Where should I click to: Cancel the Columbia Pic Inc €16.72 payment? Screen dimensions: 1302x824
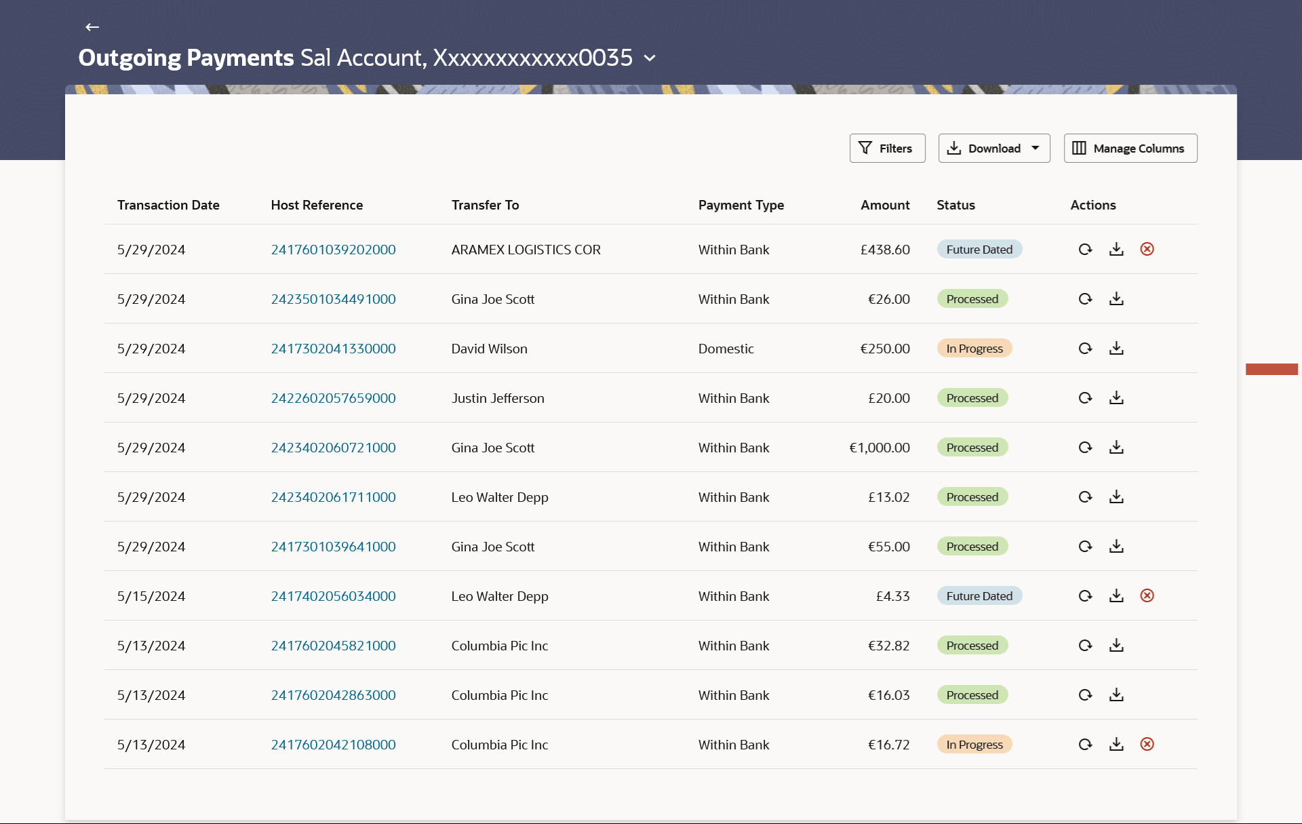pyautogui.click(x=1147, y=745)
